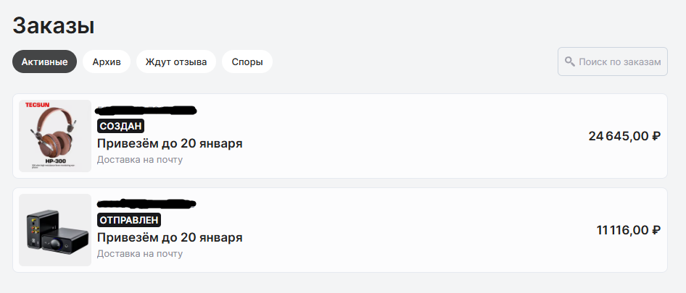Click the delivery date in the СОЗДАН order
The image size is (686, 293).
(170, 143)
